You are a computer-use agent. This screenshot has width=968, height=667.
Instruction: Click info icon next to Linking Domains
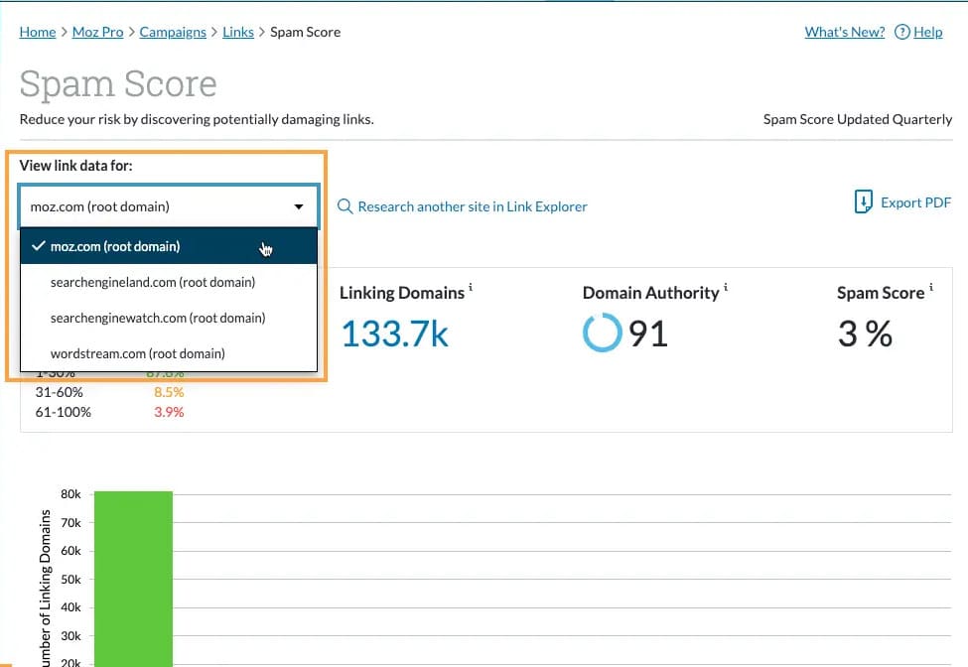click(471, 288)
